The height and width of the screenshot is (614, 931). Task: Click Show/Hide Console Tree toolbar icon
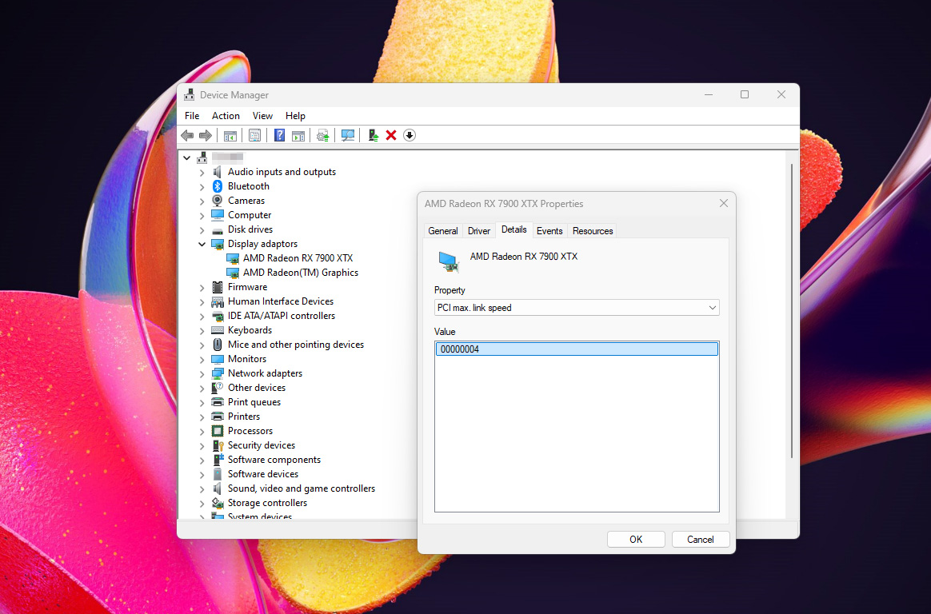230,135
